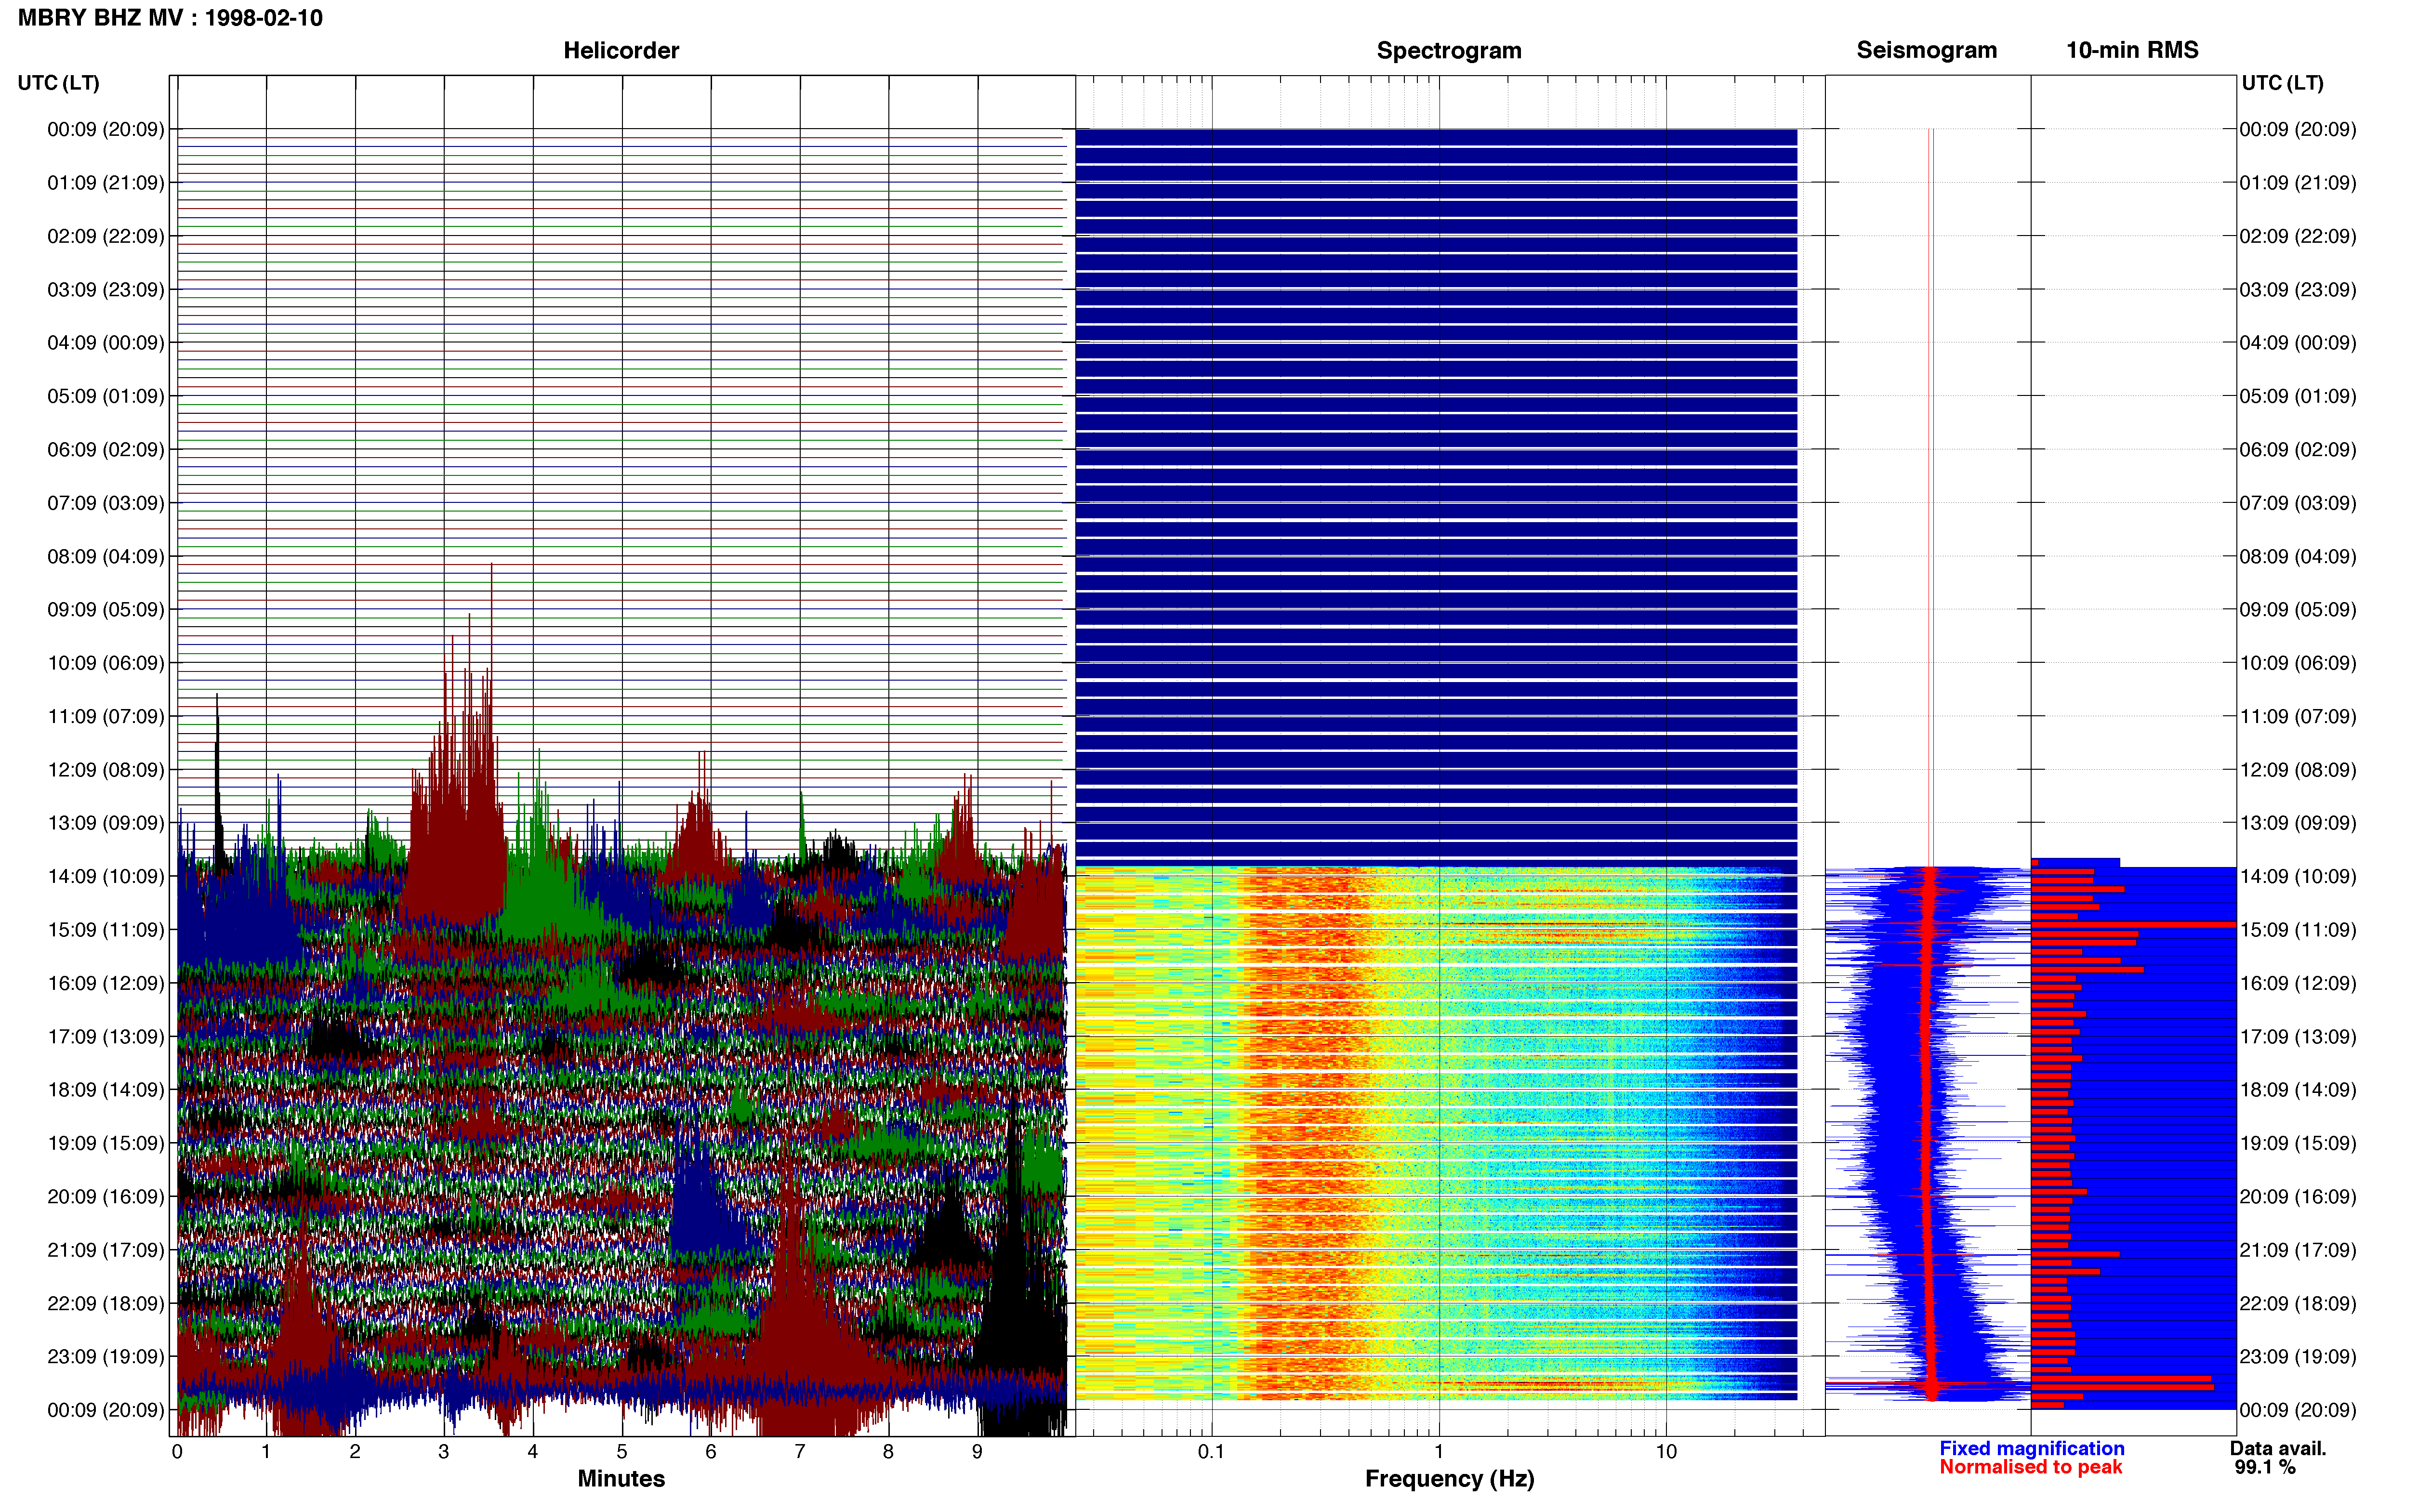The image size is (2418, 1512).
Task: Click the 'Data avail.' label
Action: [x=2278, y=1448]
